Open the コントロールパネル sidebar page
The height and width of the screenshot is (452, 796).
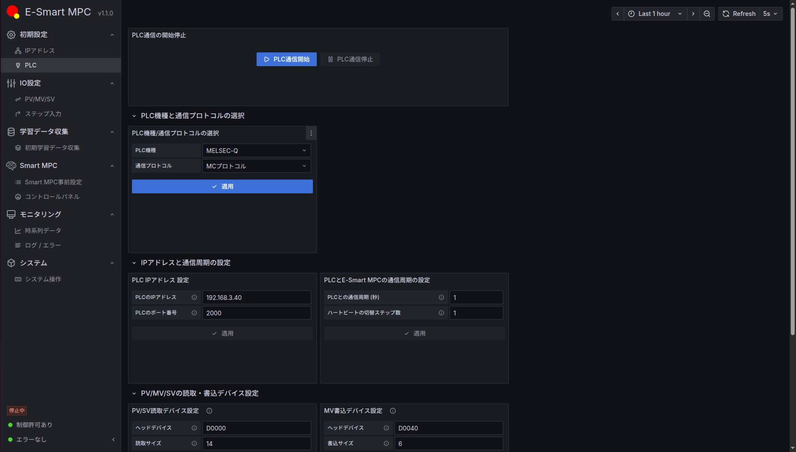click(61, 197)
